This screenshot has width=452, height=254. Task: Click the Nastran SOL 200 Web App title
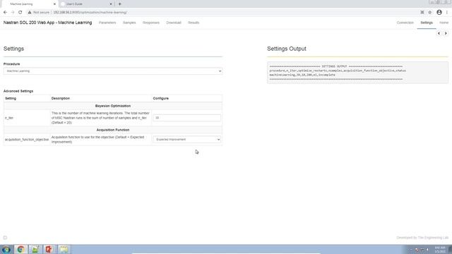[47, 23]
